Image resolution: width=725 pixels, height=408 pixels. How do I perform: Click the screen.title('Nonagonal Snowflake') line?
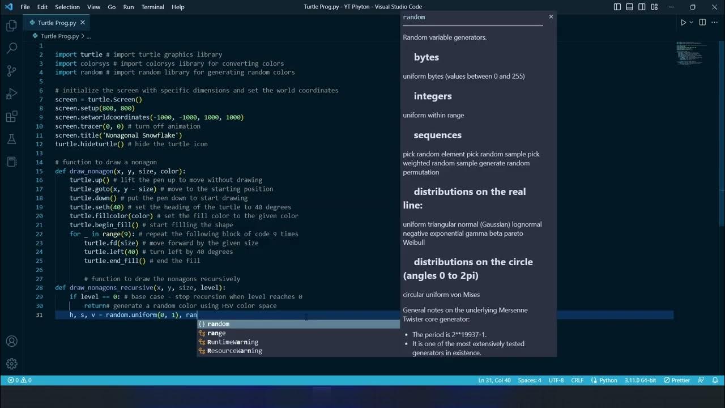(x=119, y=135)
